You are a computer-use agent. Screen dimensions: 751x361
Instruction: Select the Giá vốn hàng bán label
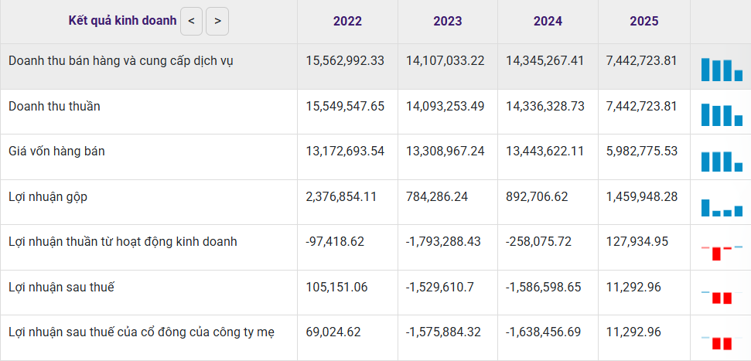click(x=56, y=152)
